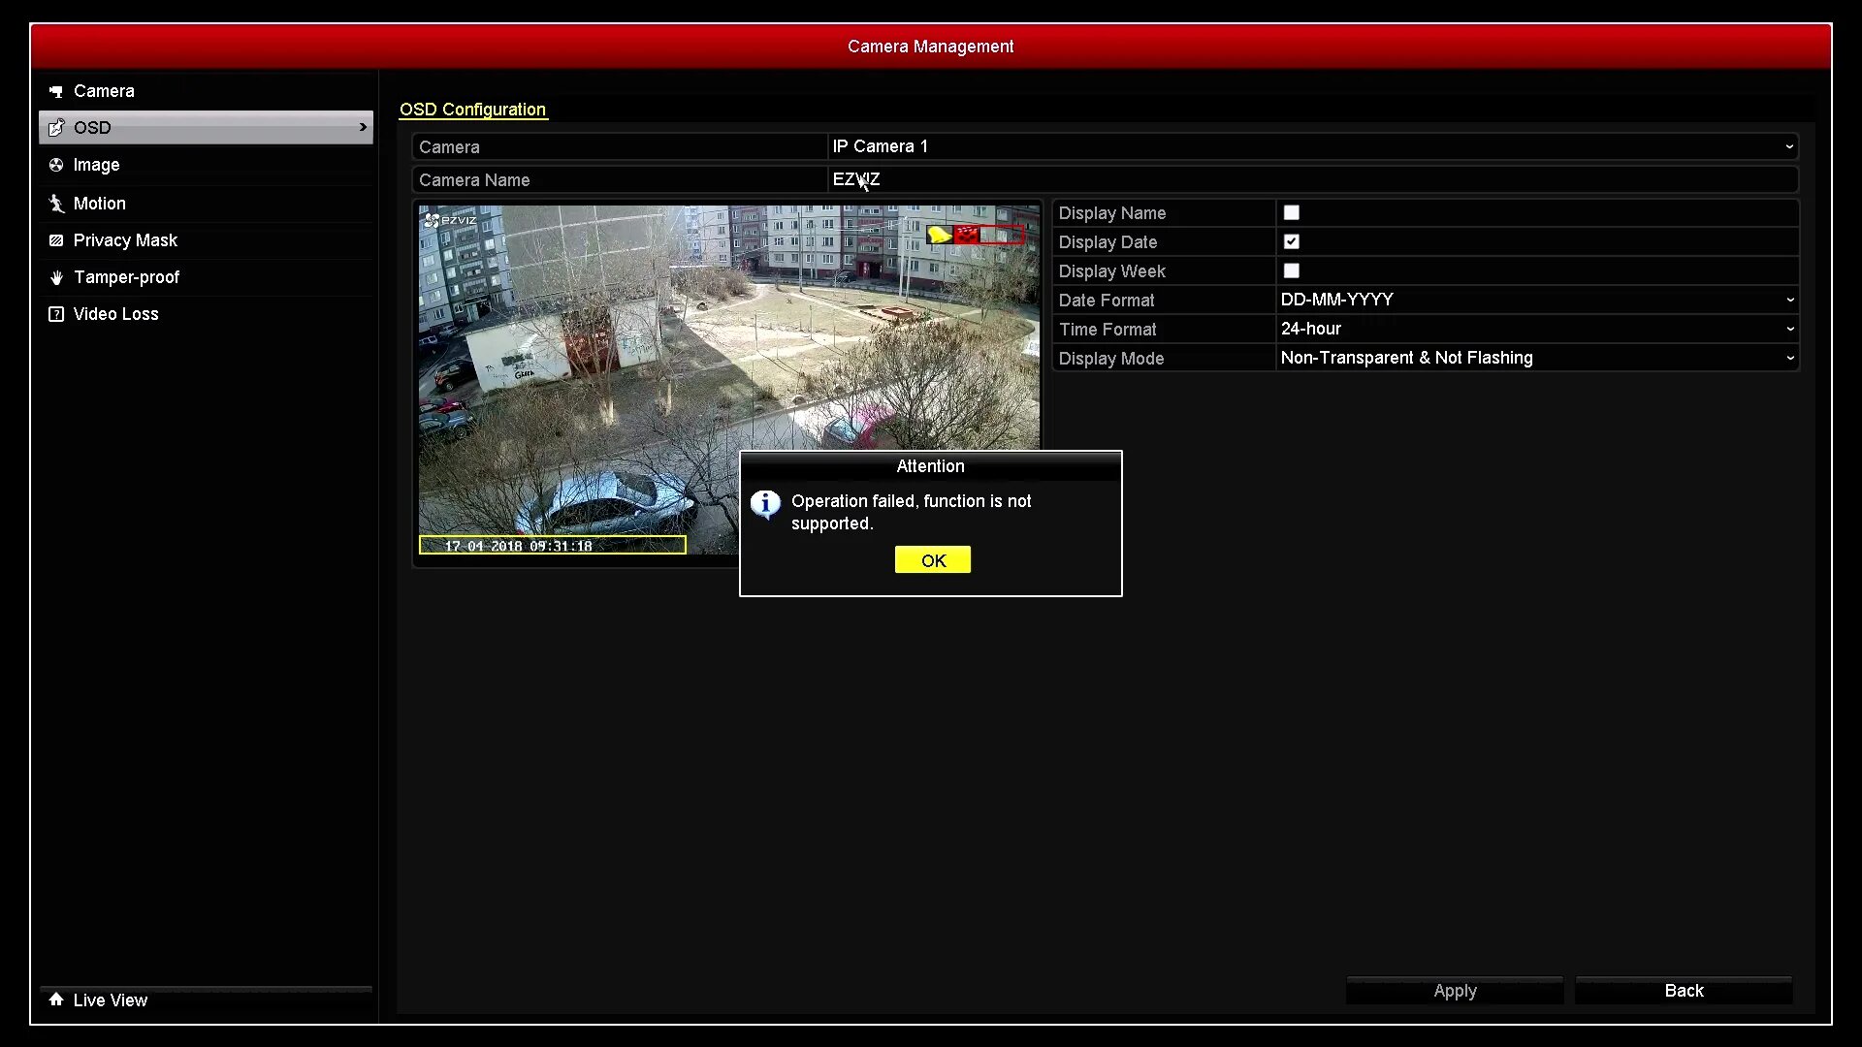Disable the Display Date checkbox

point(1292,241)
